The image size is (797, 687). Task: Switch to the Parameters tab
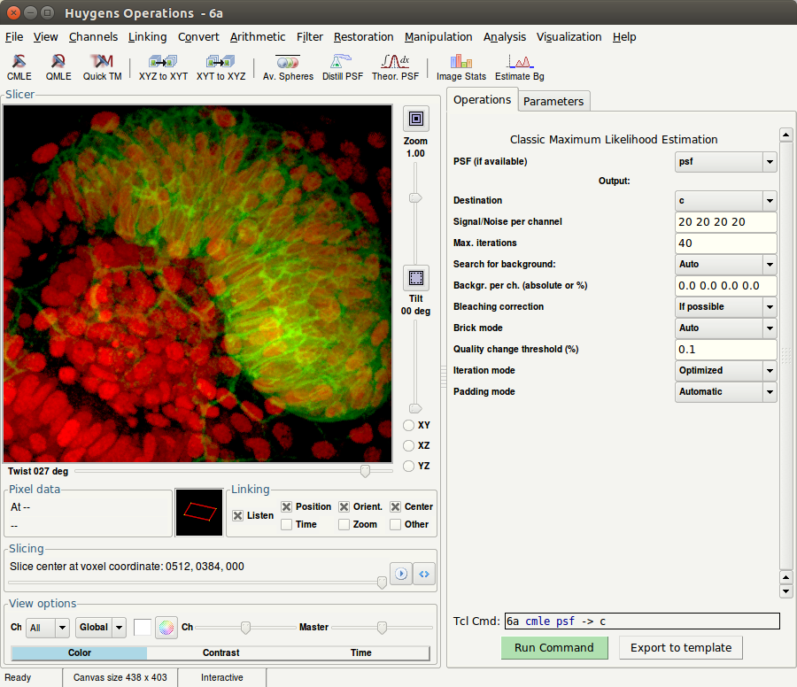(x=553, y=101)
